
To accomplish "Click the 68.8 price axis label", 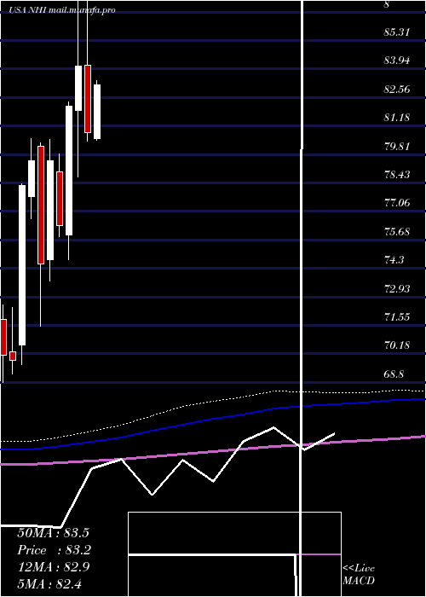I will tap(394, 374).
